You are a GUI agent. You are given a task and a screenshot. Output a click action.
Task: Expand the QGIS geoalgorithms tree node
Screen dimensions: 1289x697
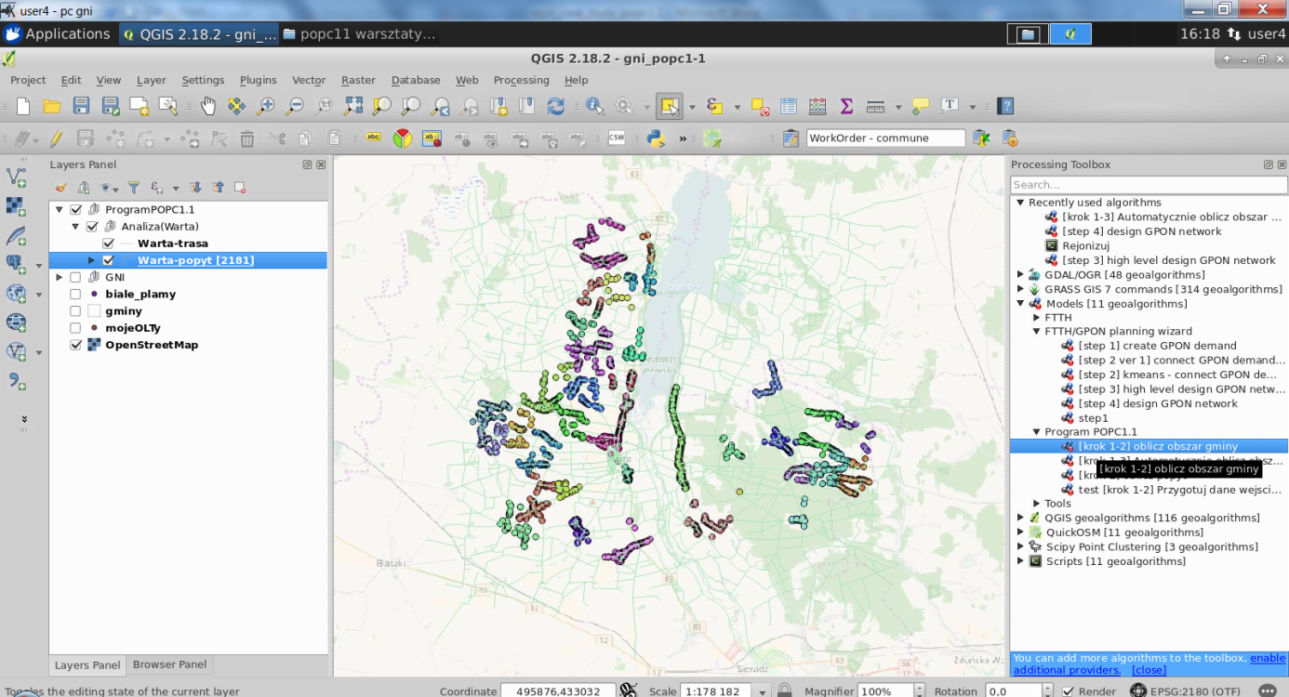(1021, 518)
